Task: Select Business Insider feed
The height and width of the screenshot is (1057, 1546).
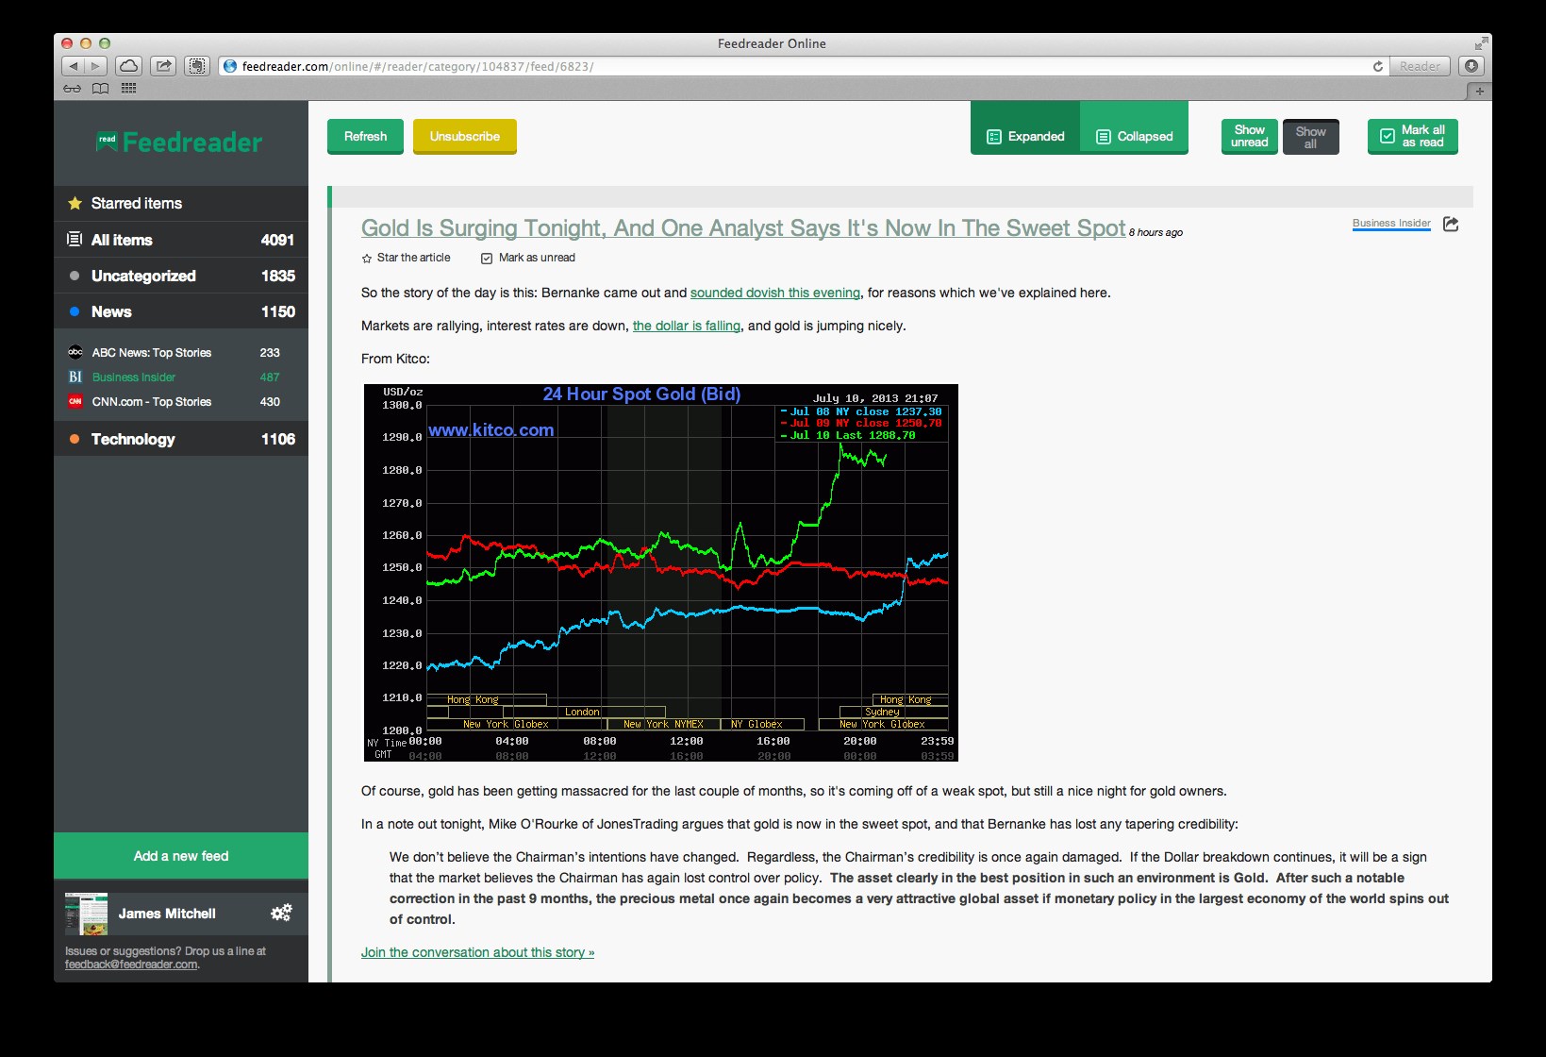Action: click(x=181, y=377)
